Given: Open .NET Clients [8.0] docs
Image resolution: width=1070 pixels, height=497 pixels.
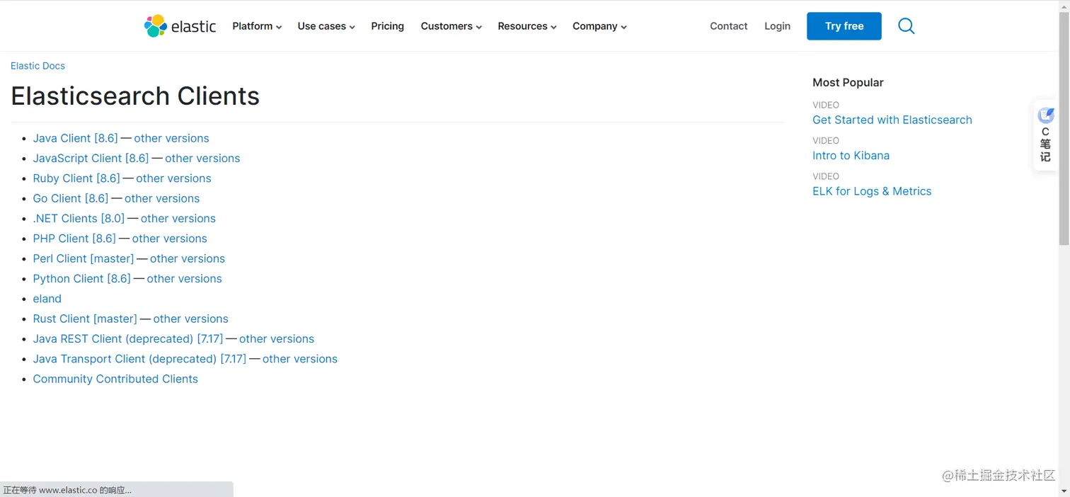Looking at the screenshot, I should tap(79, 218).
